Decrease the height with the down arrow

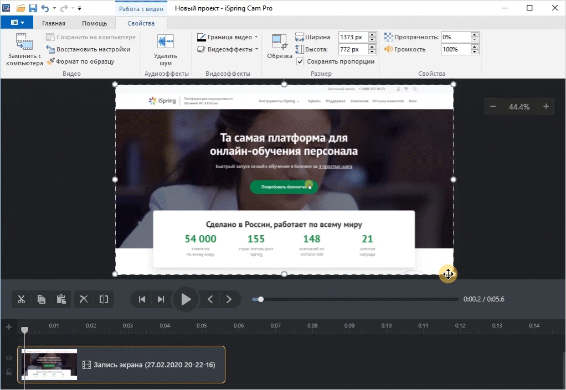(x=372, y=51)
